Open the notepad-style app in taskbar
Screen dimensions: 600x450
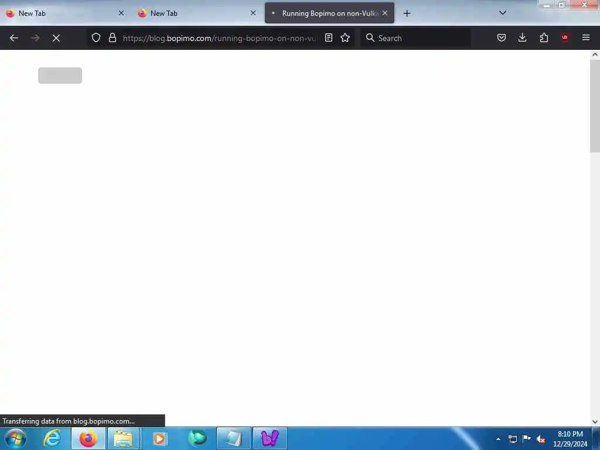click(x=233, y=438)
